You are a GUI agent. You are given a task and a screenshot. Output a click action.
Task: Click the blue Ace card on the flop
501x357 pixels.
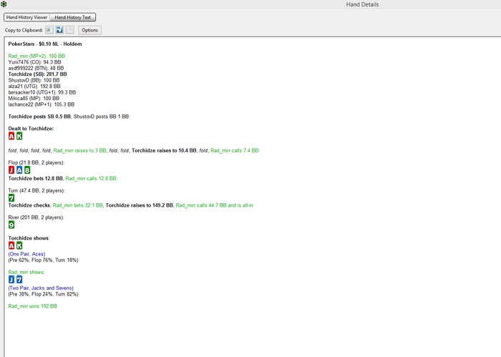(19, 170)
